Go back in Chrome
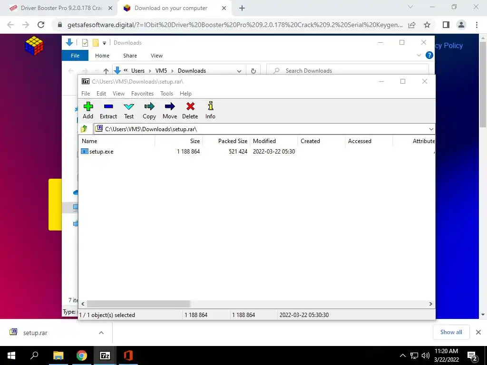 click(10, 25)
